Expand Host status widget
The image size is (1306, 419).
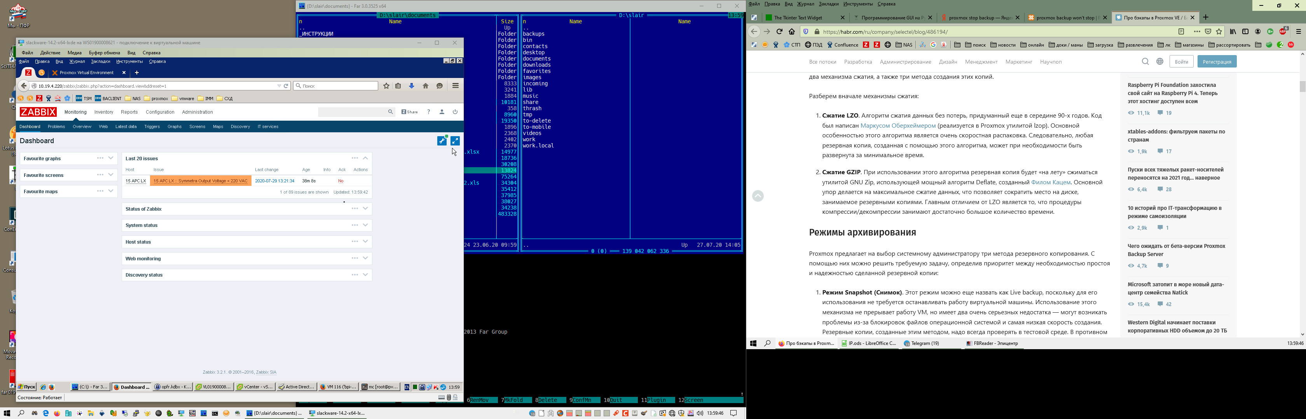(365, 242)
